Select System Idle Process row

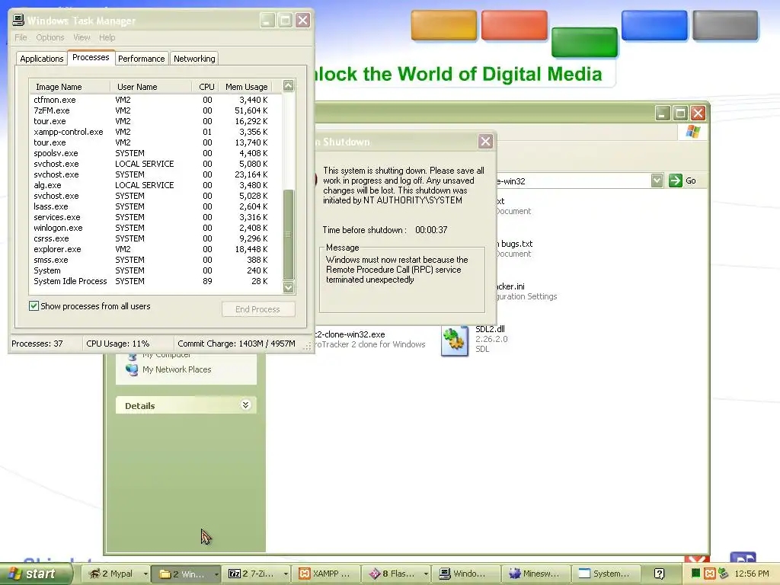(151, 281)
